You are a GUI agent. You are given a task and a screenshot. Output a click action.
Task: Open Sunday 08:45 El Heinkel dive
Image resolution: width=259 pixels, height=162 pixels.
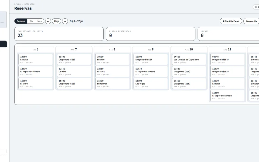(254, 59)
